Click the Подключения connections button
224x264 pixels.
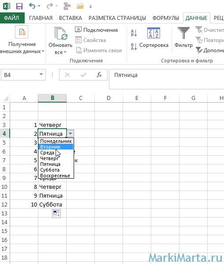96,30
